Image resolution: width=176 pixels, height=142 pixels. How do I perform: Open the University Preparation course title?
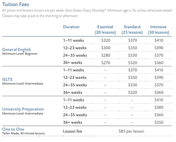tap(23, 109)
